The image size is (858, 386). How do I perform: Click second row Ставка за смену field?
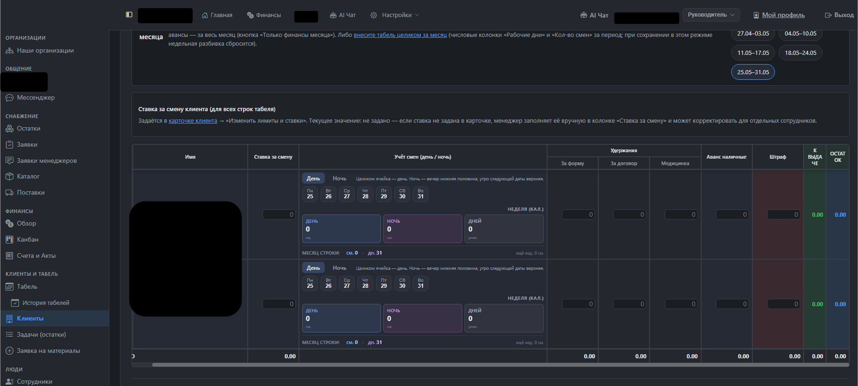click(x=279, y=304)
